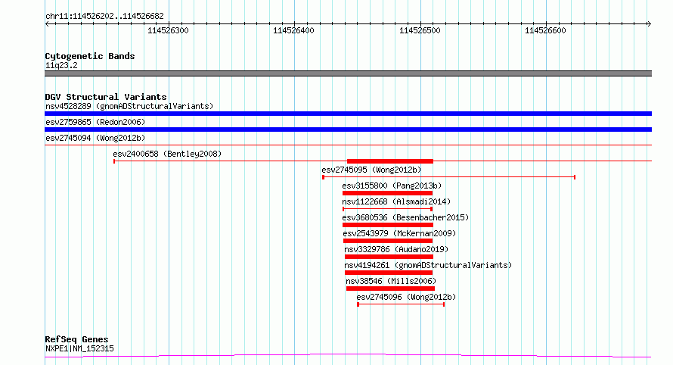673x365 pixels.
Task: Select variant label nsv38546 (Mills2006)
Action: pyautogui.click(x=391, y=281)
